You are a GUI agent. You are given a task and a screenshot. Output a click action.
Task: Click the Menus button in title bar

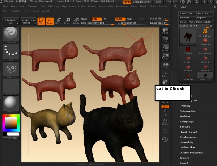127,2
